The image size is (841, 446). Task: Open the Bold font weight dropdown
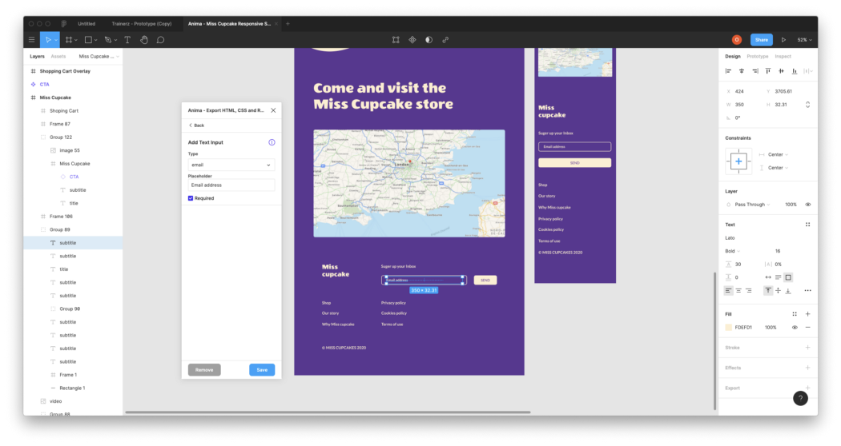[x=733, y=251]
